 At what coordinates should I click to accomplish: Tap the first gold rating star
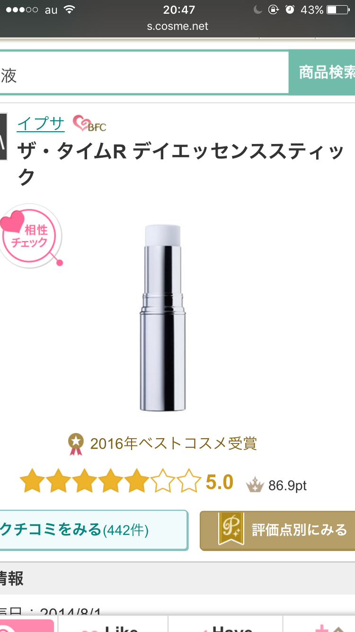(x=32, y=481)
